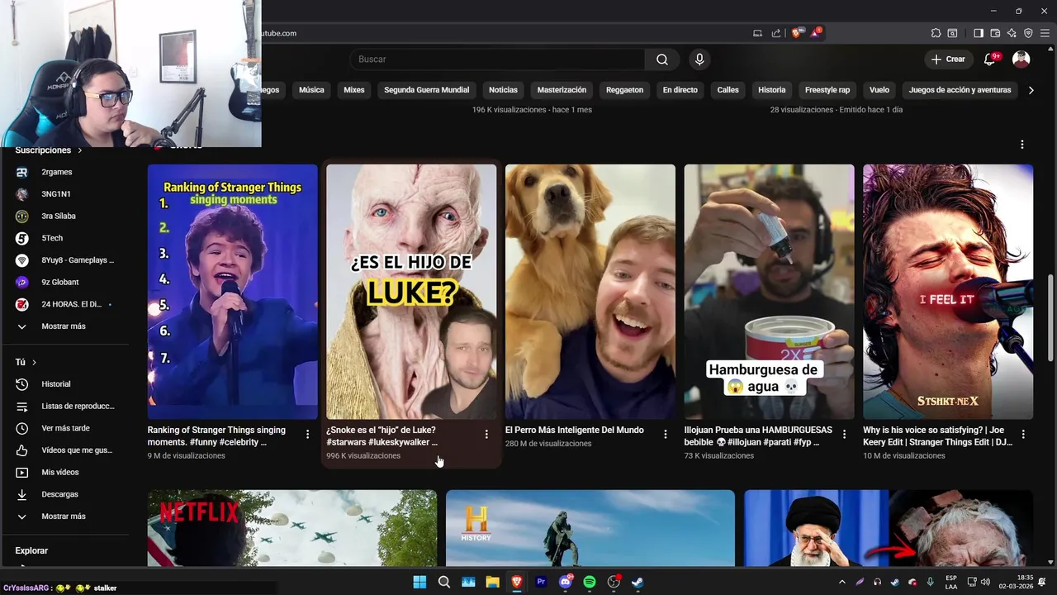Open Brave Leo AI sparkle icon
The width and height of the screenshot is (1057, 595).
[x=1012, y=33]
